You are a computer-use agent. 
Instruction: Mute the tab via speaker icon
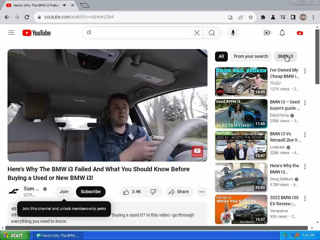(x=65, y=5)
